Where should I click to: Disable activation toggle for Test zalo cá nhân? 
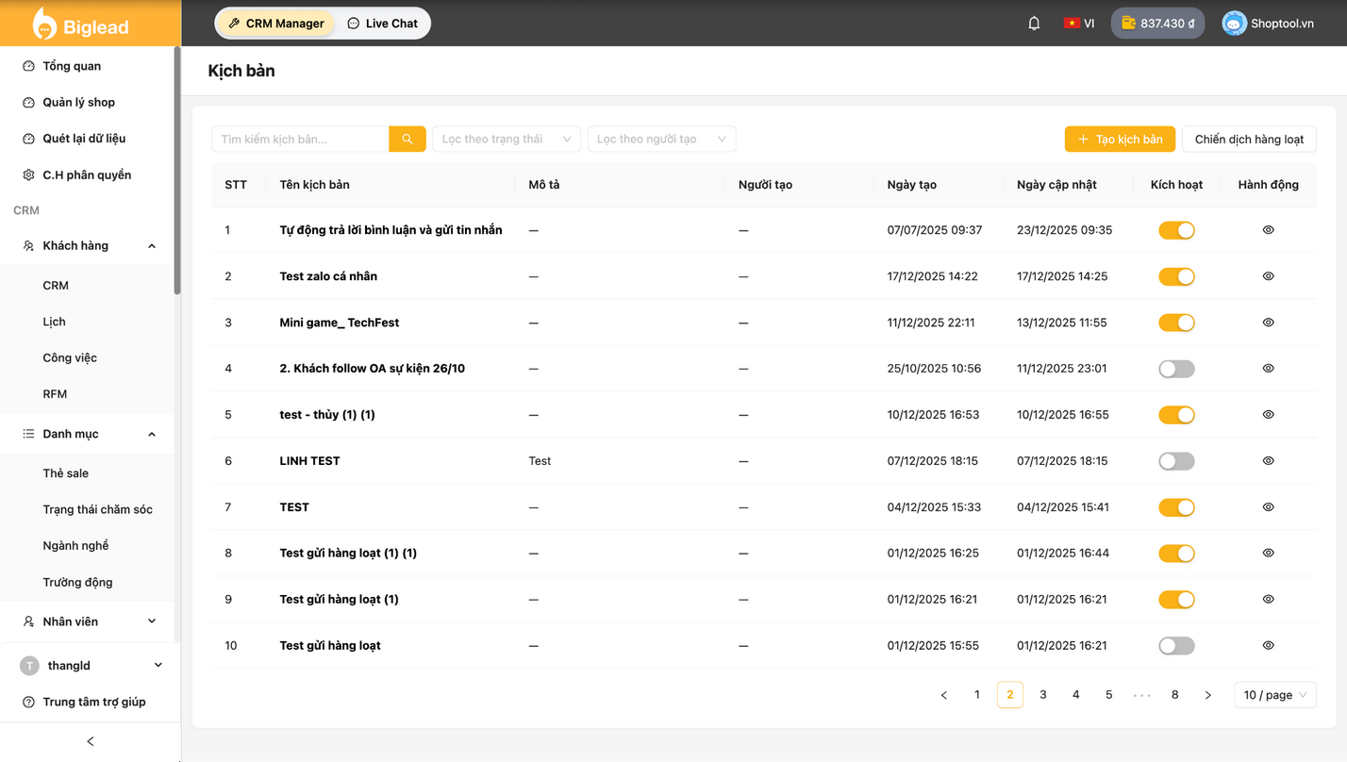(1176, 275)
